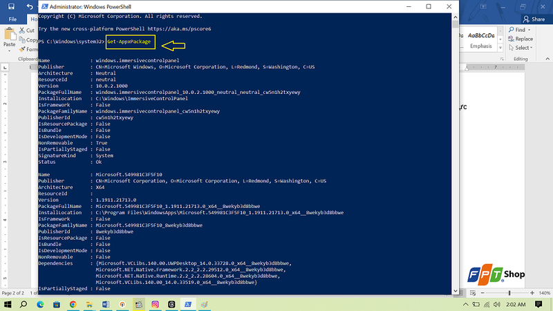The image size is (553, 311).
Task: Click the Undo arrow in the Word window
Action: pyautogui.click(x=30, y=6)
